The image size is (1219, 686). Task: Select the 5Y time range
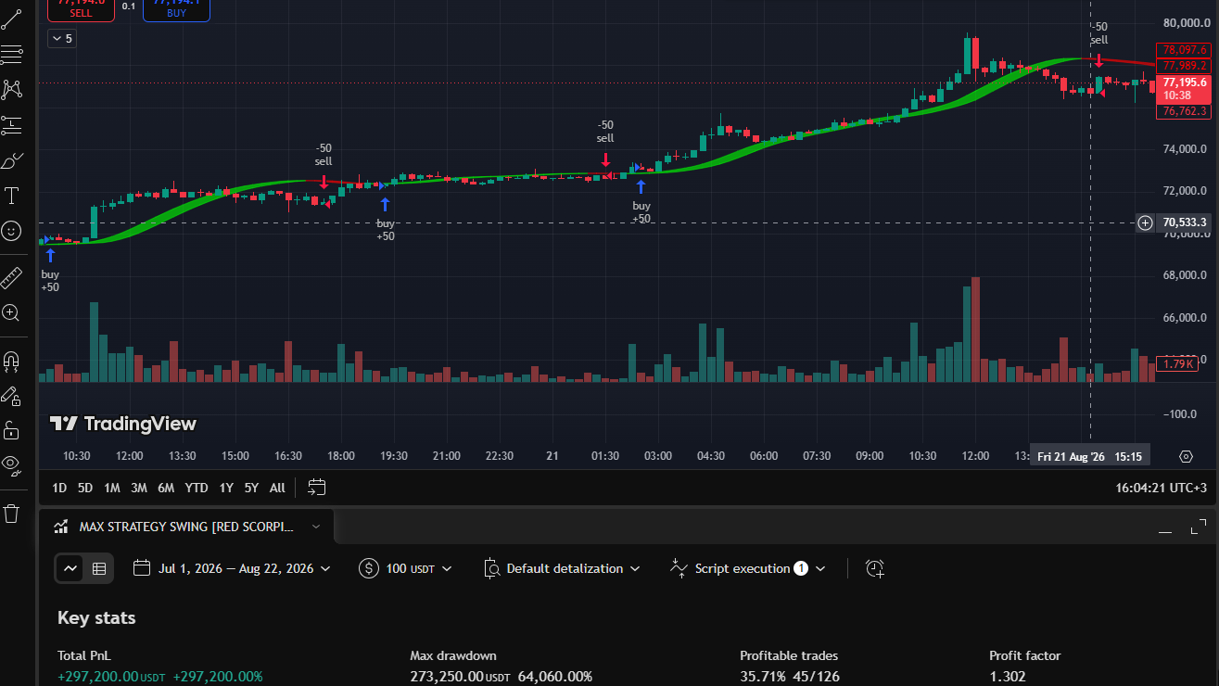tap(251, 488)
